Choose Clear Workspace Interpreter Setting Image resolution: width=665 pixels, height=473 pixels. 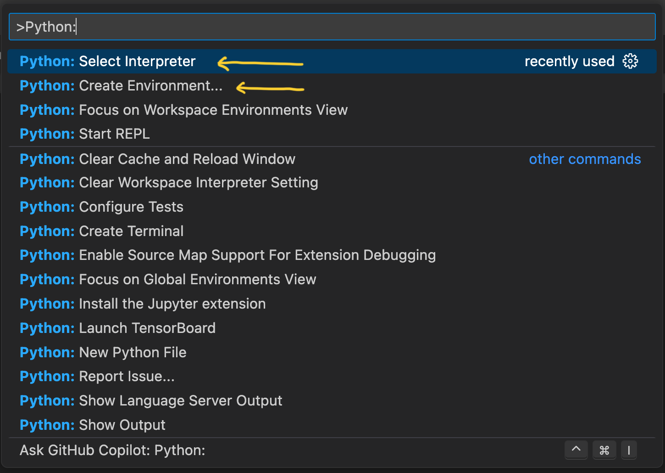[332, 183]
